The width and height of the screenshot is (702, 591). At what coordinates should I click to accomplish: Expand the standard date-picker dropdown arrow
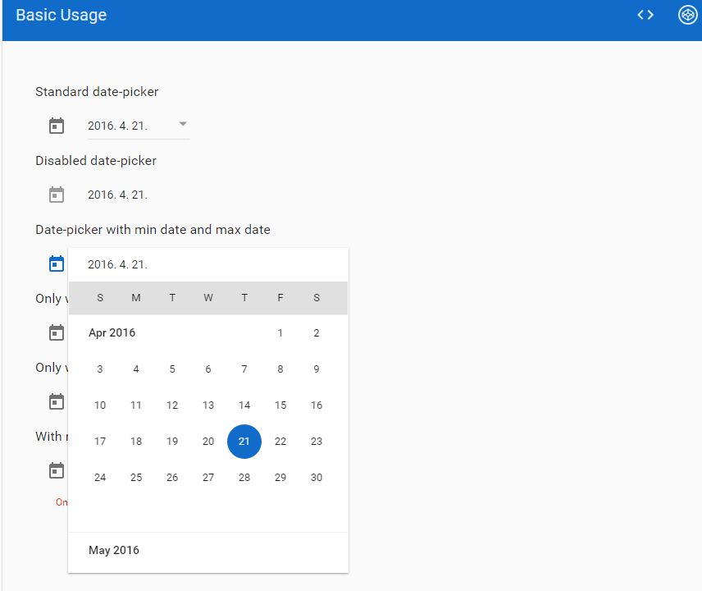pos(183,125)
